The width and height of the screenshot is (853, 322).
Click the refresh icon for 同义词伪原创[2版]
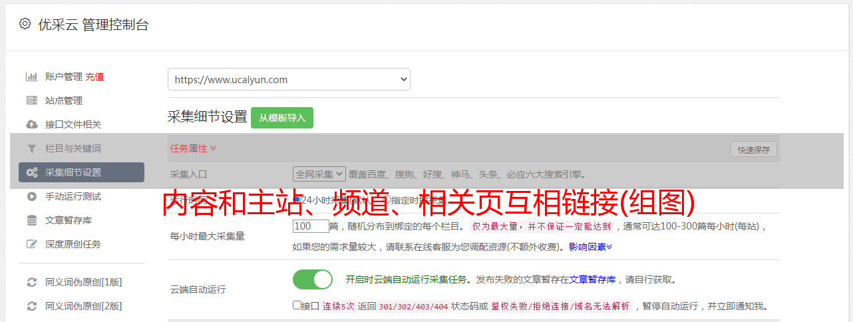click(x=31, y=306)
